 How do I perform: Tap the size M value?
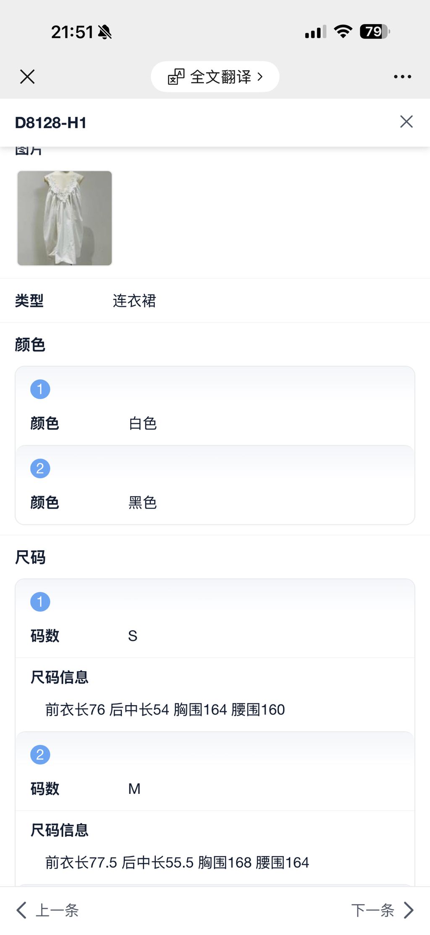134,789
